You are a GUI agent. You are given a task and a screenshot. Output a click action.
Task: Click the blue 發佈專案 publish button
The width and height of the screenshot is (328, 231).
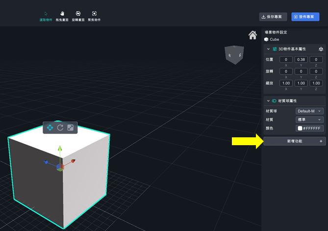305,17
